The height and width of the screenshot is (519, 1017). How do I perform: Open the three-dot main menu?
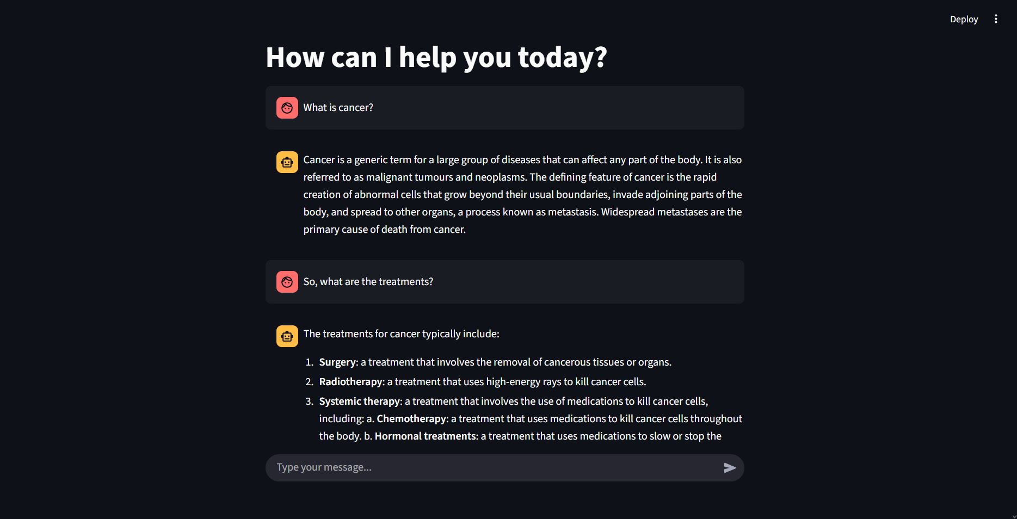coord(996,19)
